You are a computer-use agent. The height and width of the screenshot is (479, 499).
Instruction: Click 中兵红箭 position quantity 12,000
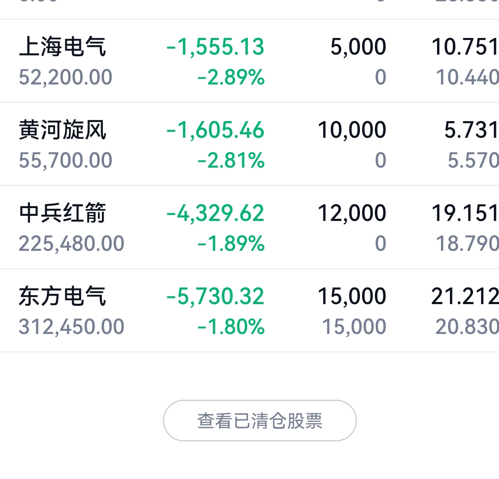pos(352,213)
